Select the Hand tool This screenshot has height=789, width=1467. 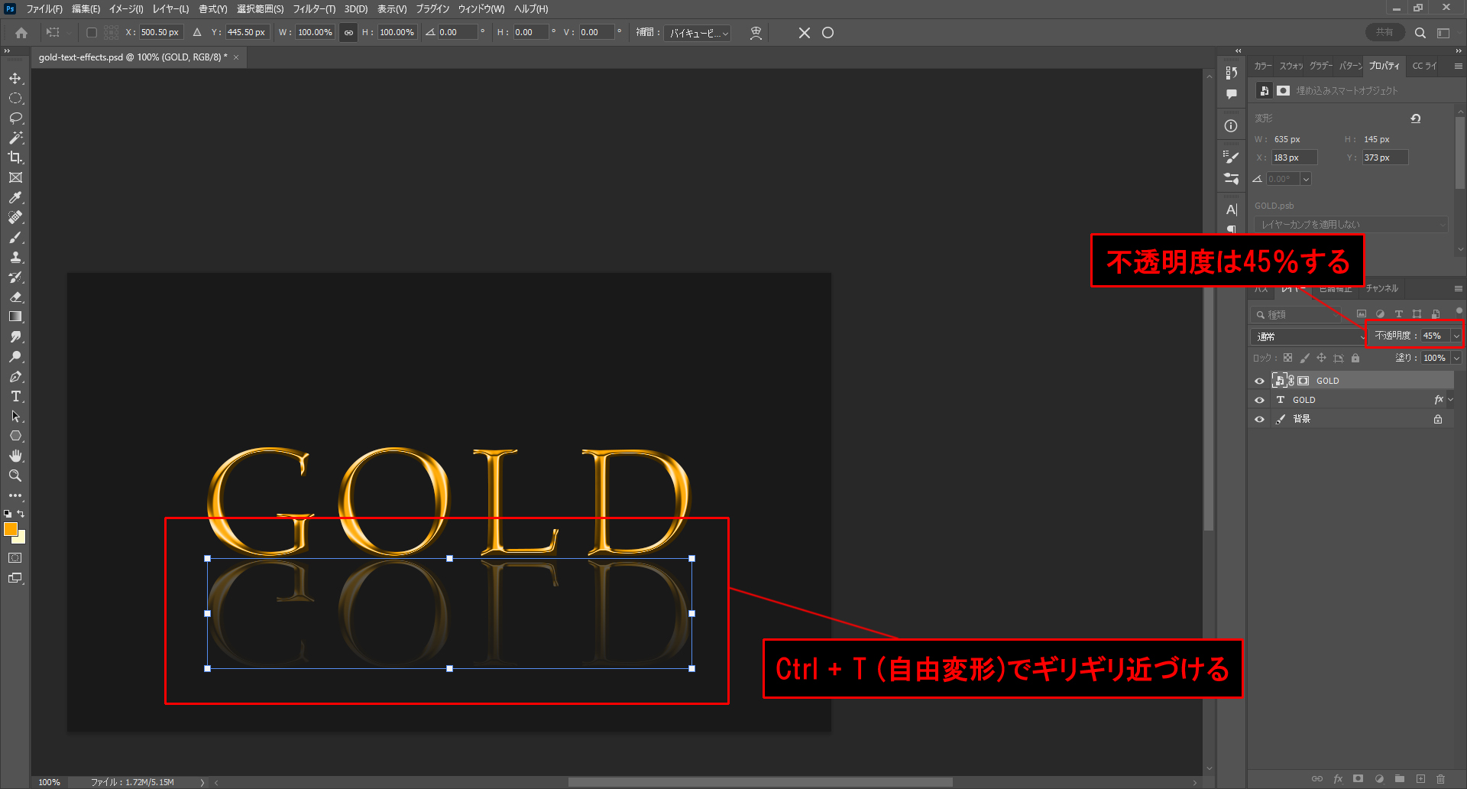click(x=15, y=456)
